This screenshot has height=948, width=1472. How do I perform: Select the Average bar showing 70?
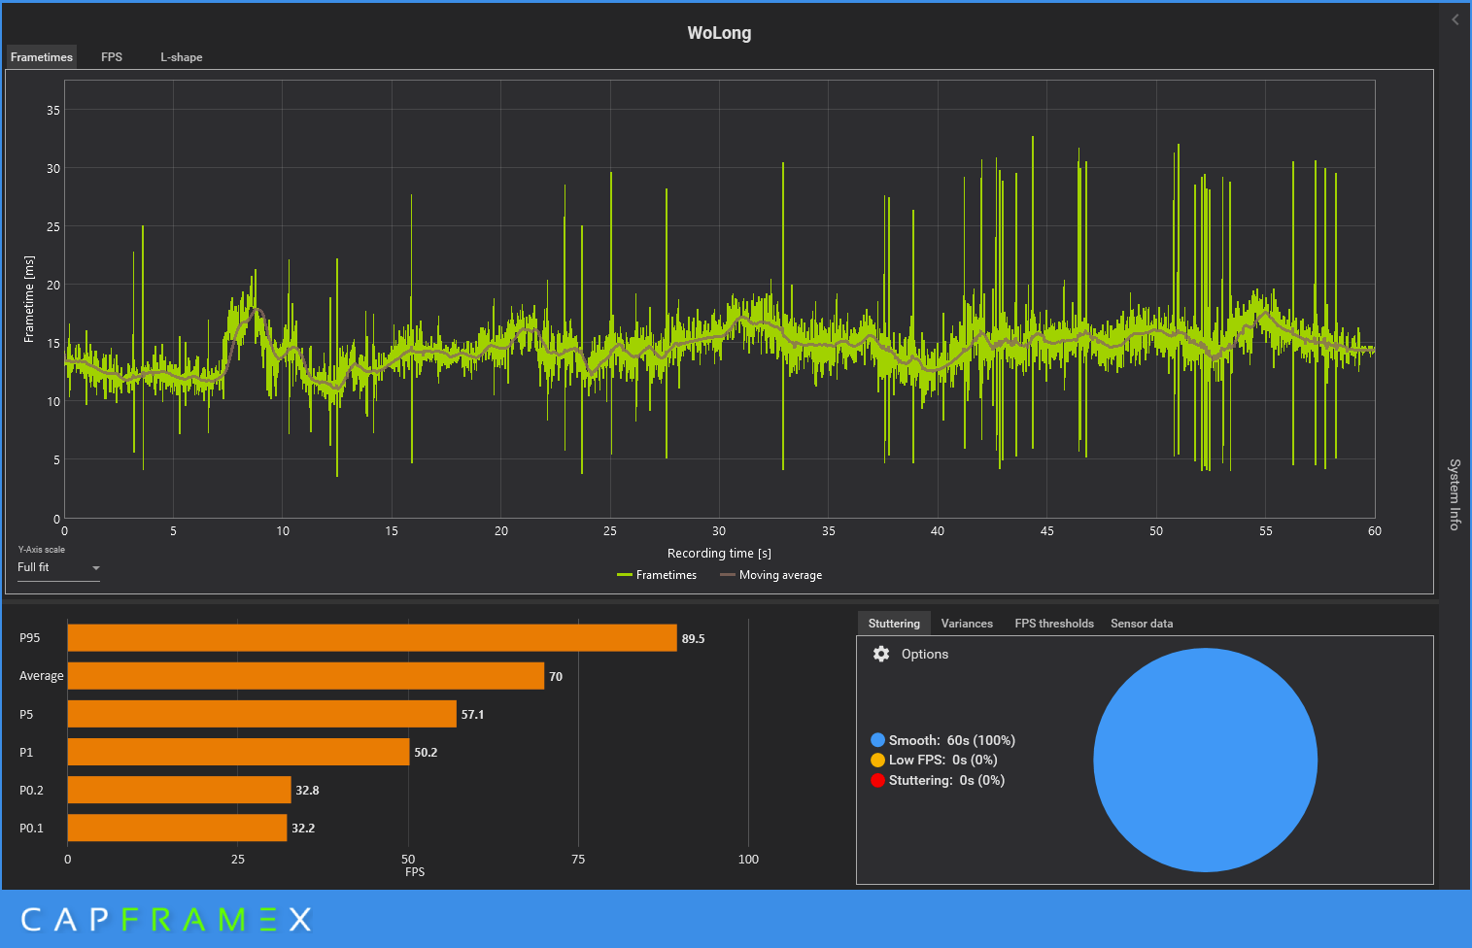pyautogui.click(x=306, y=676)
